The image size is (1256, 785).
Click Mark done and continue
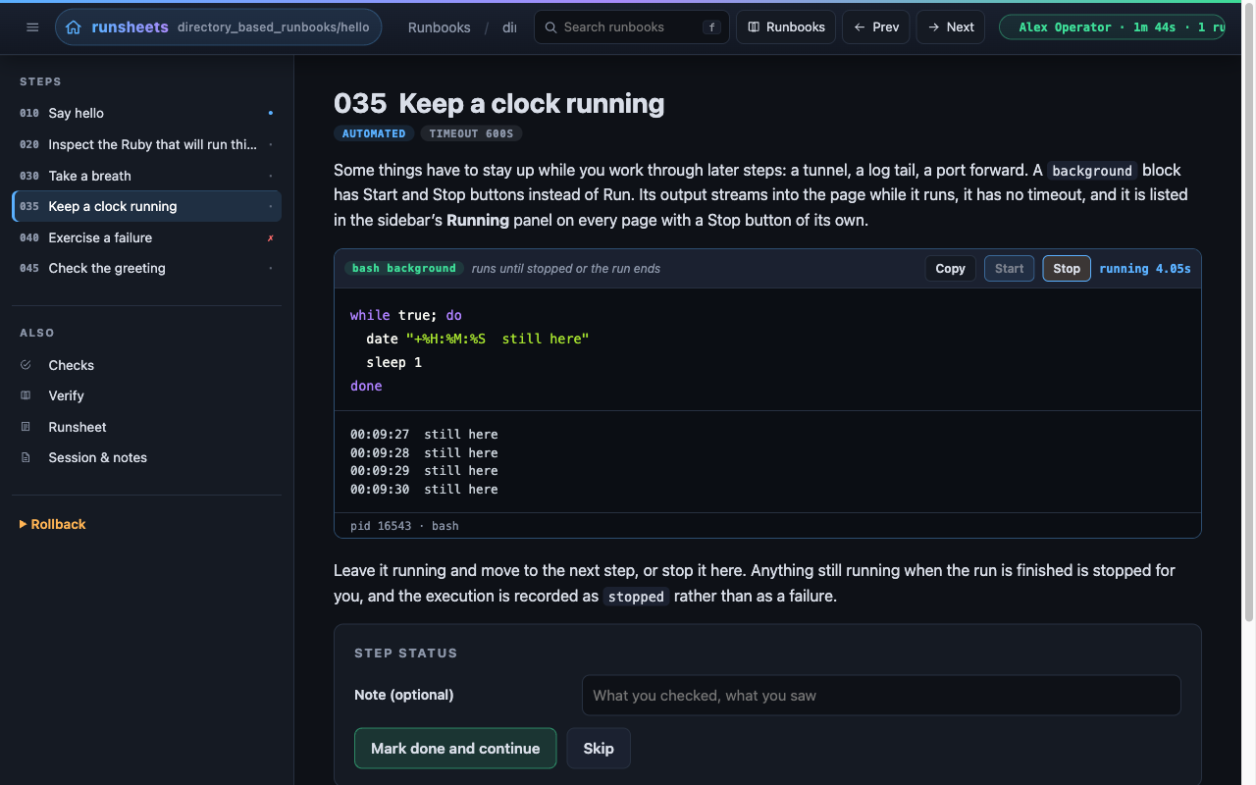coord(455,748)
